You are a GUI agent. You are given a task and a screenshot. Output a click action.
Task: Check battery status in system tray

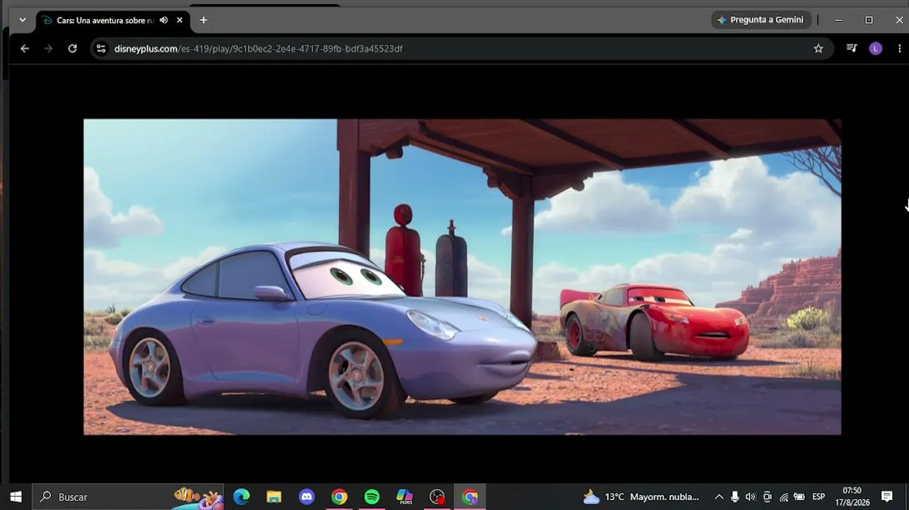pos(799,497)
